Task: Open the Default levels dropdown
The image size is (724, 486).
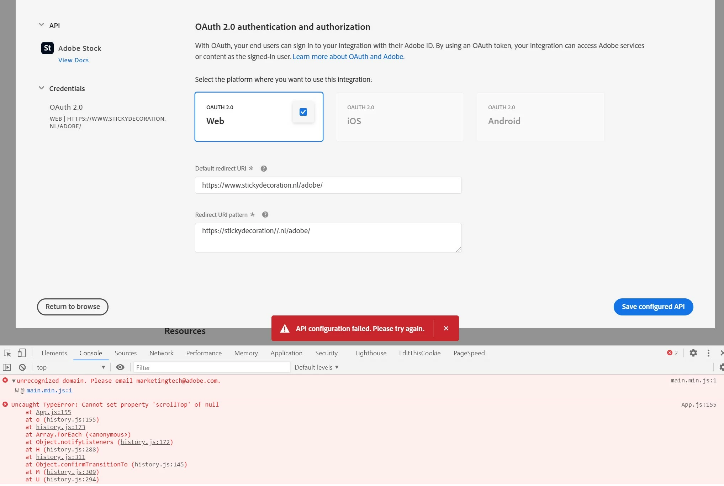Action: tap(316, 367)
